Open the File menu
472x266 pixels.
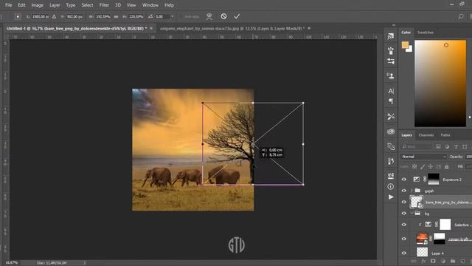coord(8,5)
